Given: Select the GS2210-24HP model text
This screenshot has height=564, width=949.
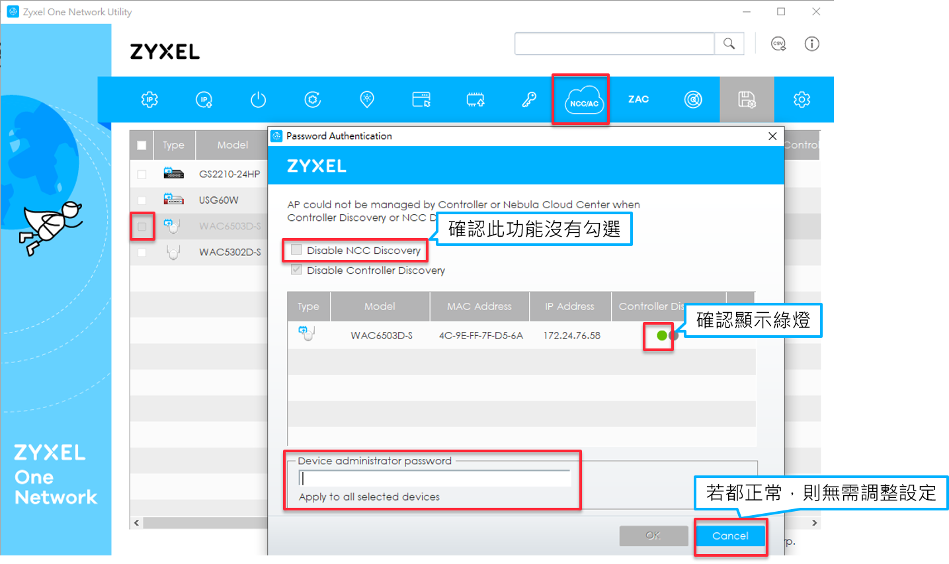Looking at the screenshot, I should [x=229, y=175].
